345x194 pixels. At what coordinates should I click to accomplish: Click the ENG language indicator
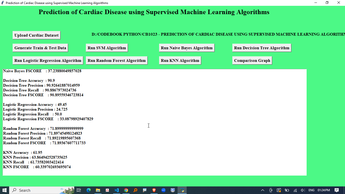point(311,190)
